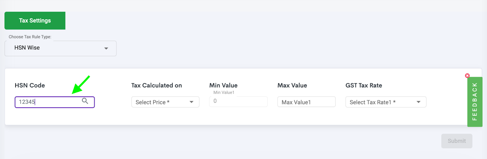Remove the tax rule row with red cross icon

pyautogui.click(x=467, y=76)
